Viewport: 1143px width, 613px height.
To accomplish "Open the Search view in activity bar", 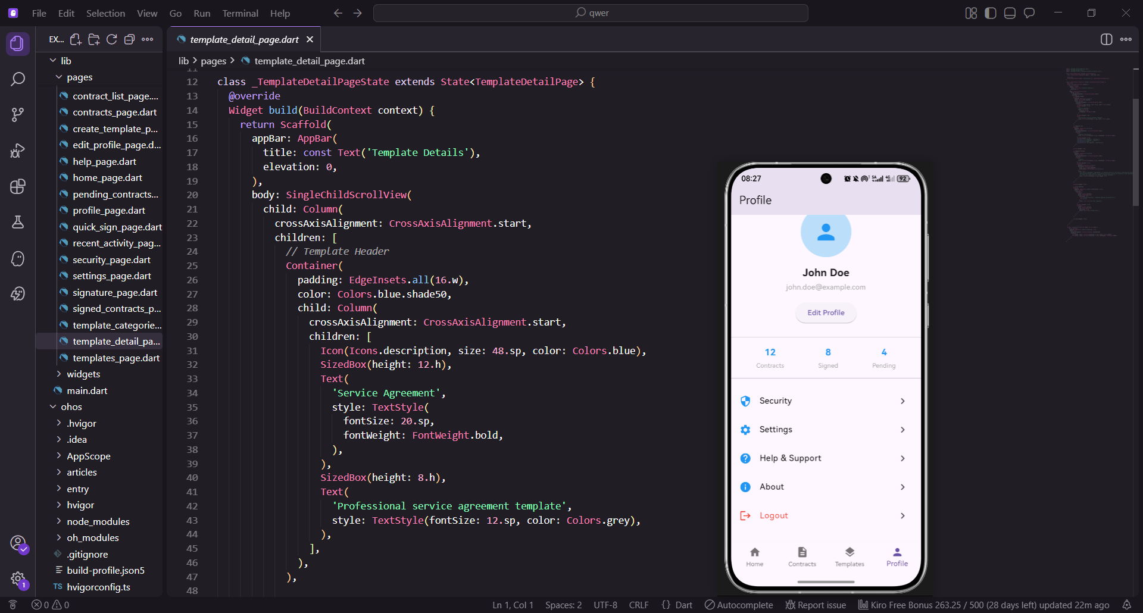I will point(18,79).
